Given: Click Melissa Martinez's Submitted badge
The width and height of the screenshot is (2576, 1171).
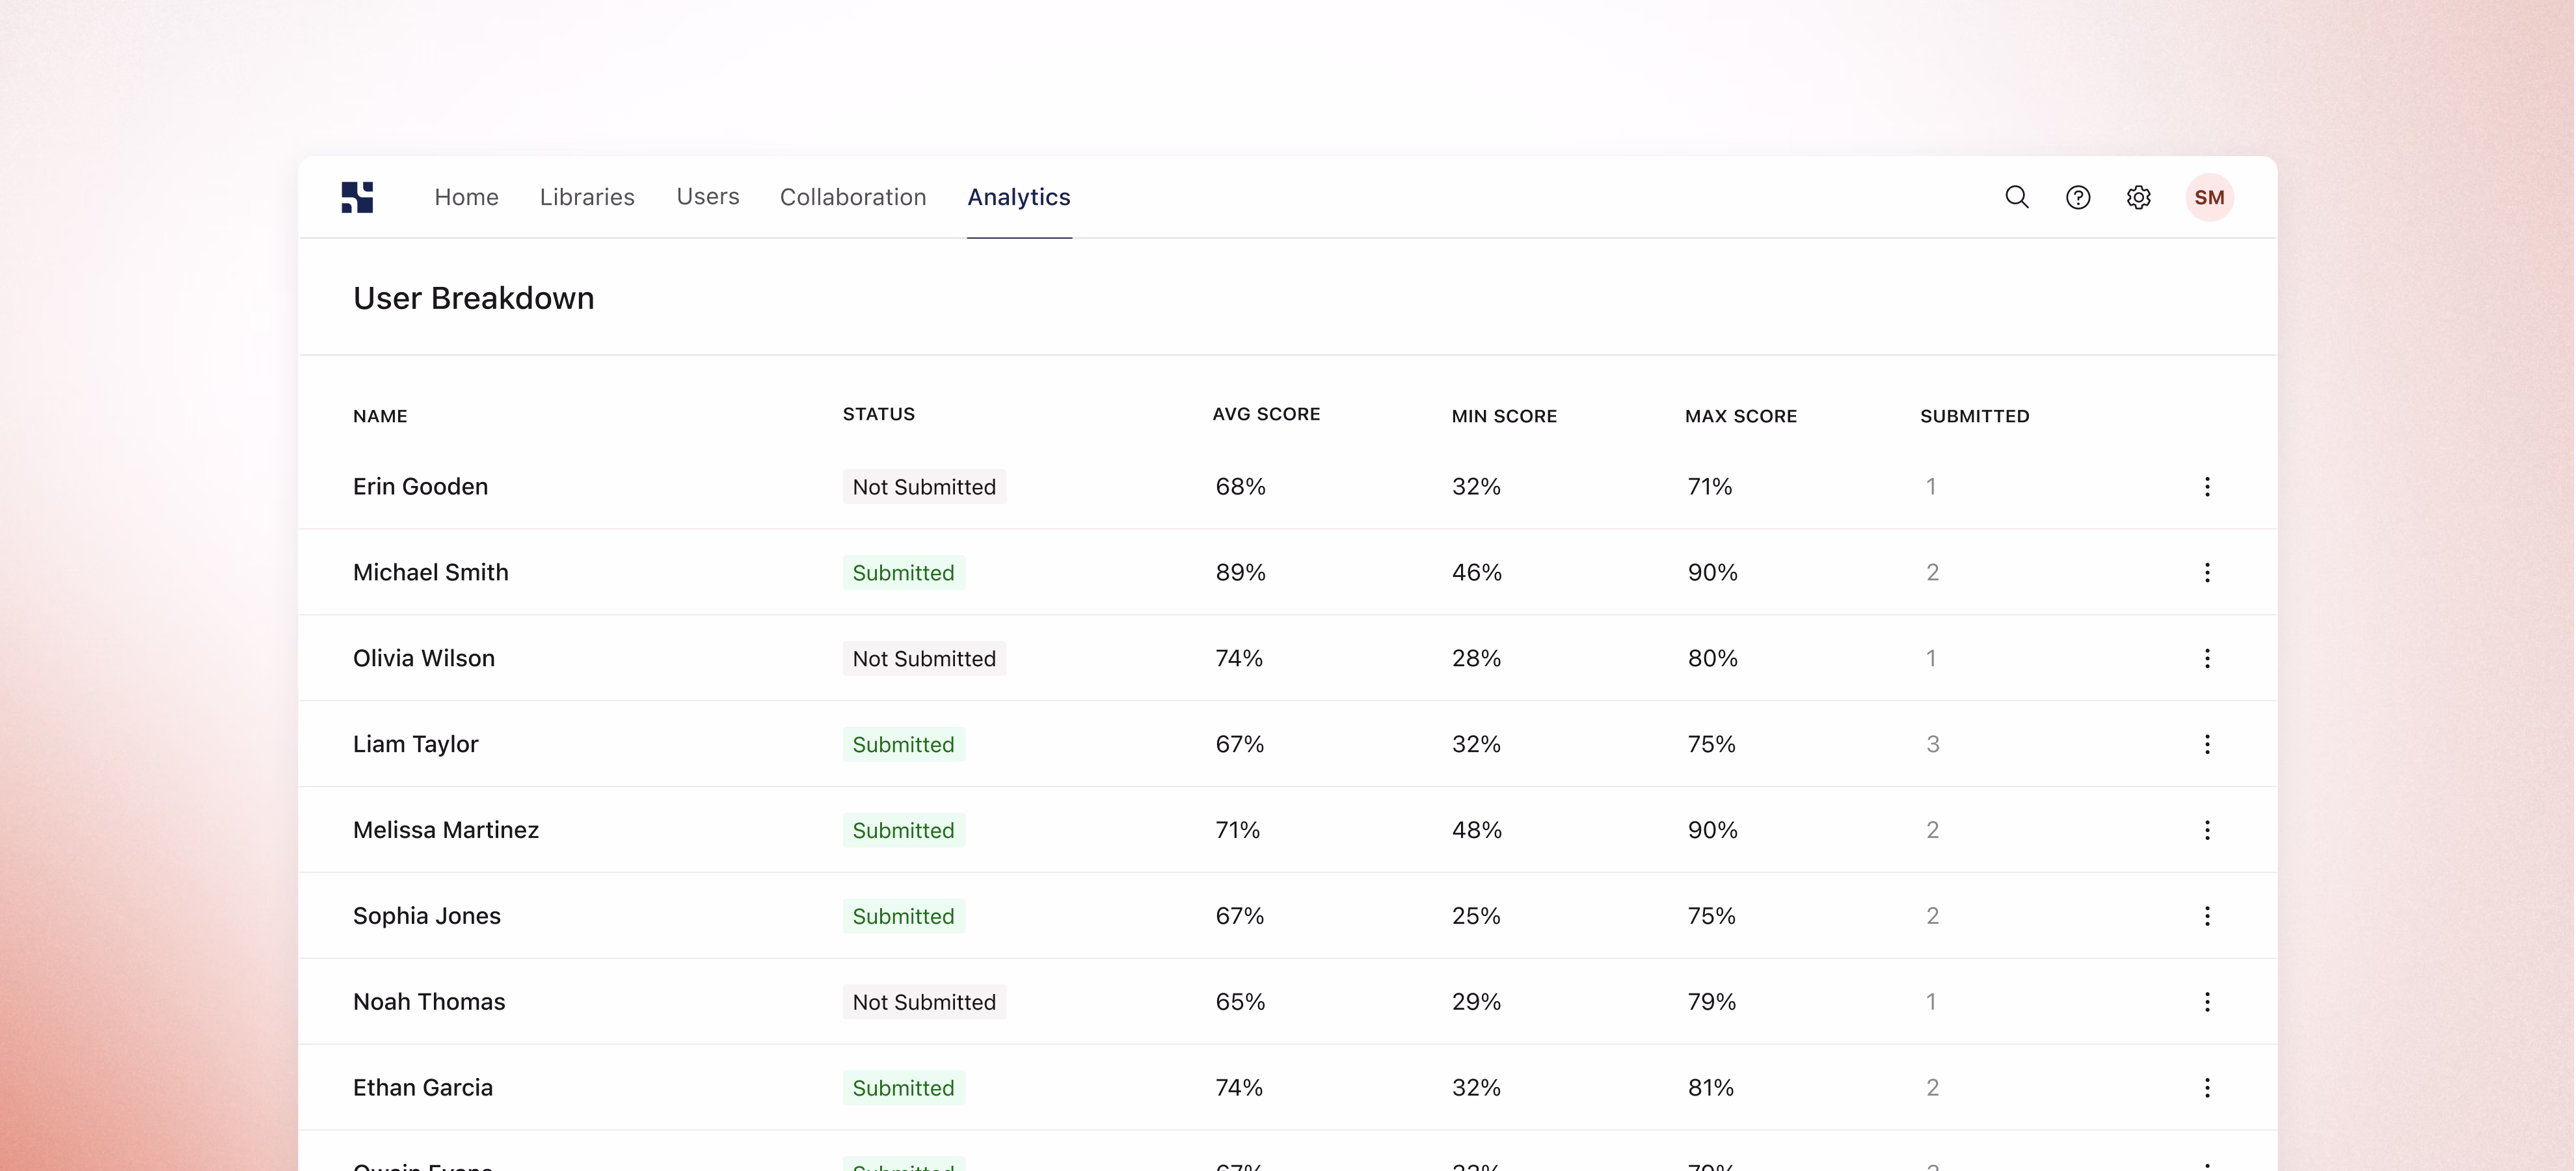Looking at the screenshot, I should point(903,831).
